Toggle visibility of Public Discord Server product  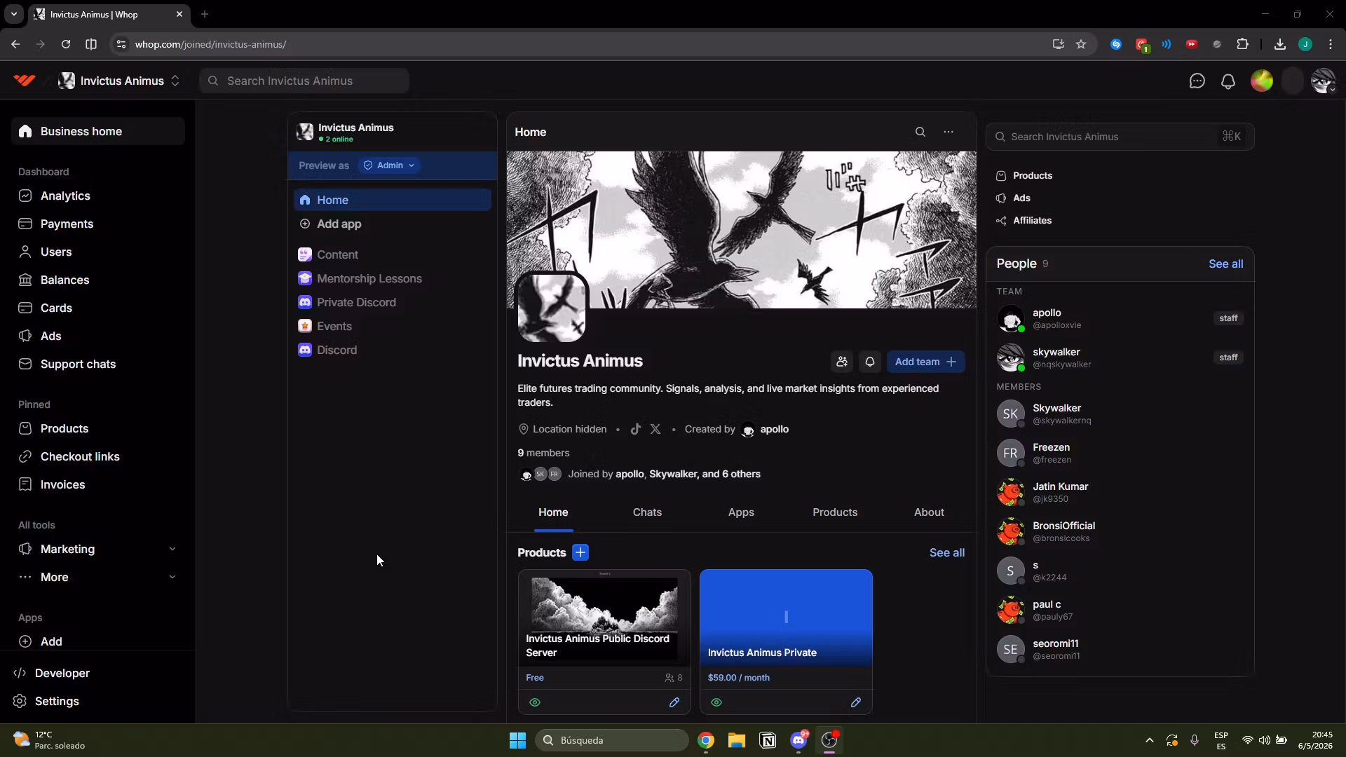[535, 702]
